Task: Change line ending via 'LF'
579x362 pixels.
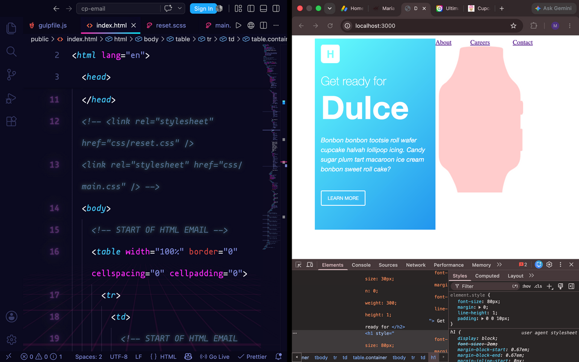Action: (138, 356)
